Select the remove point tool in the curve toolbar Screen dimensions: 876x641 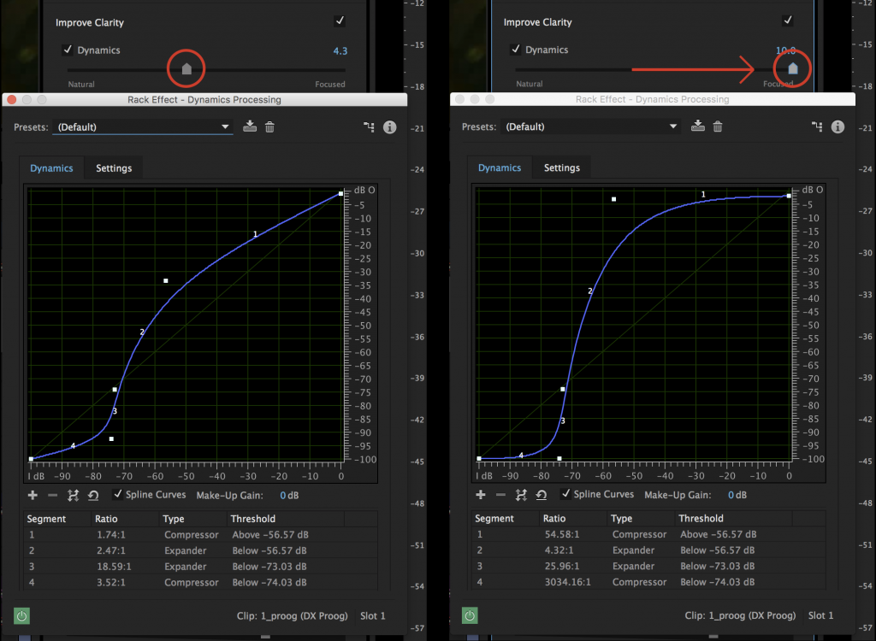pyautogui.click(x=51, y=495)
